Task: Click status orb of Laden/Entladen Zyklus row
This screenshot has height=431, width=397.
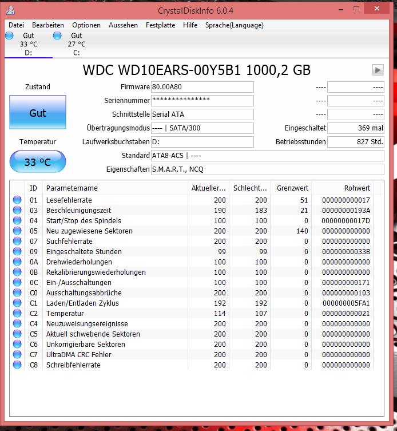Action: [x=17, y=303]
